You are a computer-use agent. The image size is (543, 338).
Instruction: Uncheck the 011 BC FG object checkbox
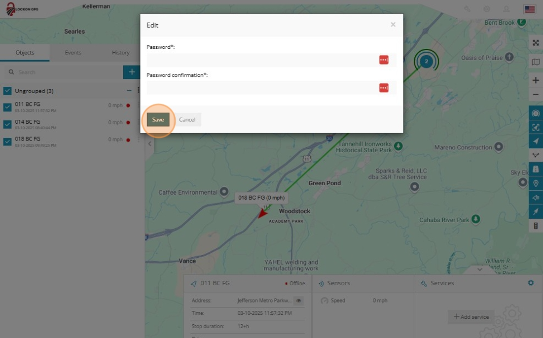pos(7,107)
